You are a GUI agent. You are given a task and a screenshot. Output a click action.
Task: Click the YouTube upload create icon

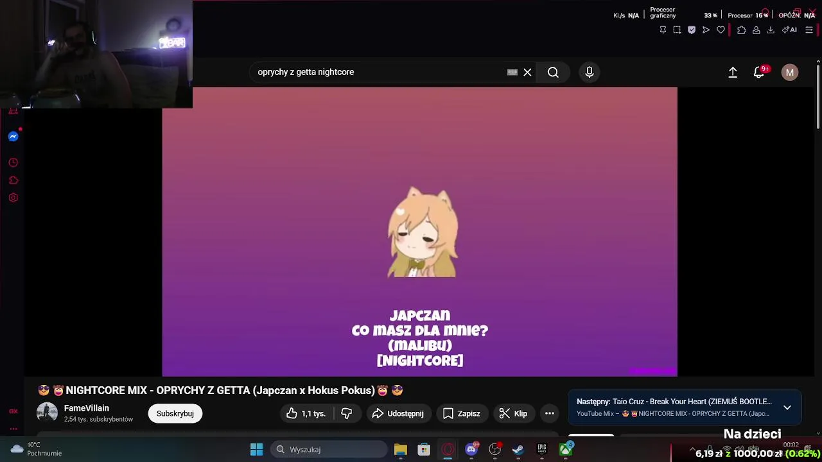(733, 73)
